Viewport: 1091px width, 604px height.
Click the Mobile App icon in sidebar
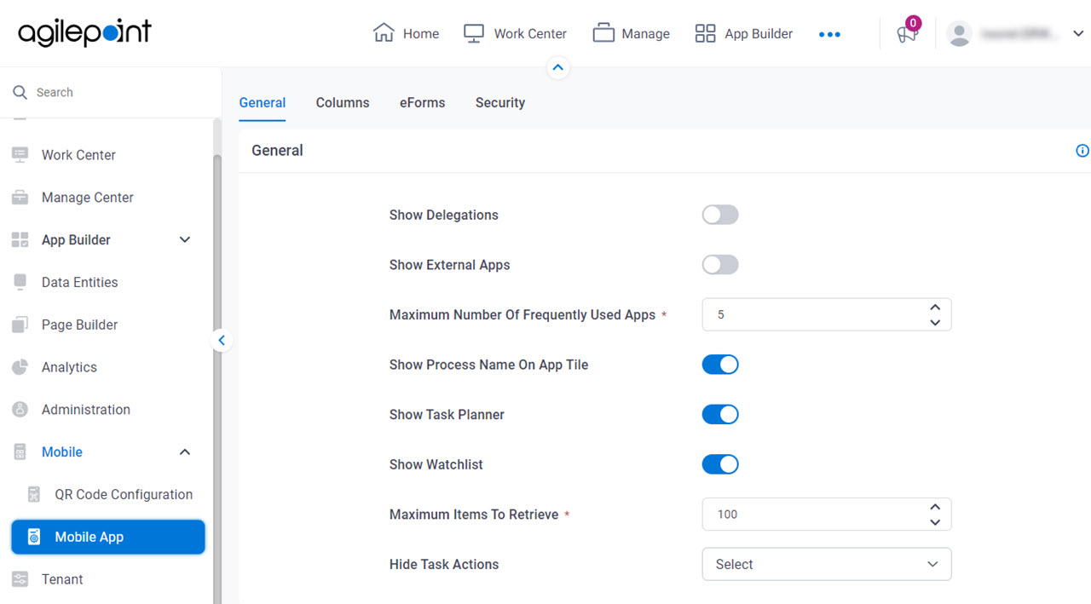coord(33,537)
